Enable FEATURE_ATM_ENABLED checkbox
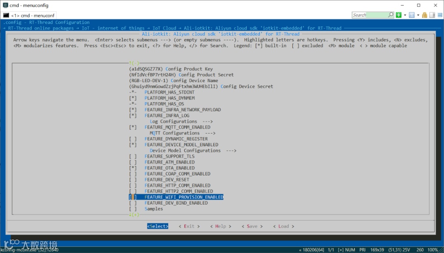 tap(133, 162)
